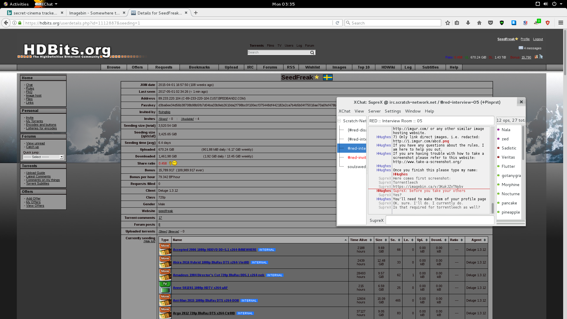Open the bookmarks list icon in Firefox toolbar
The image size is (567, 319).
pyautogui.click(x=457, y=23)
